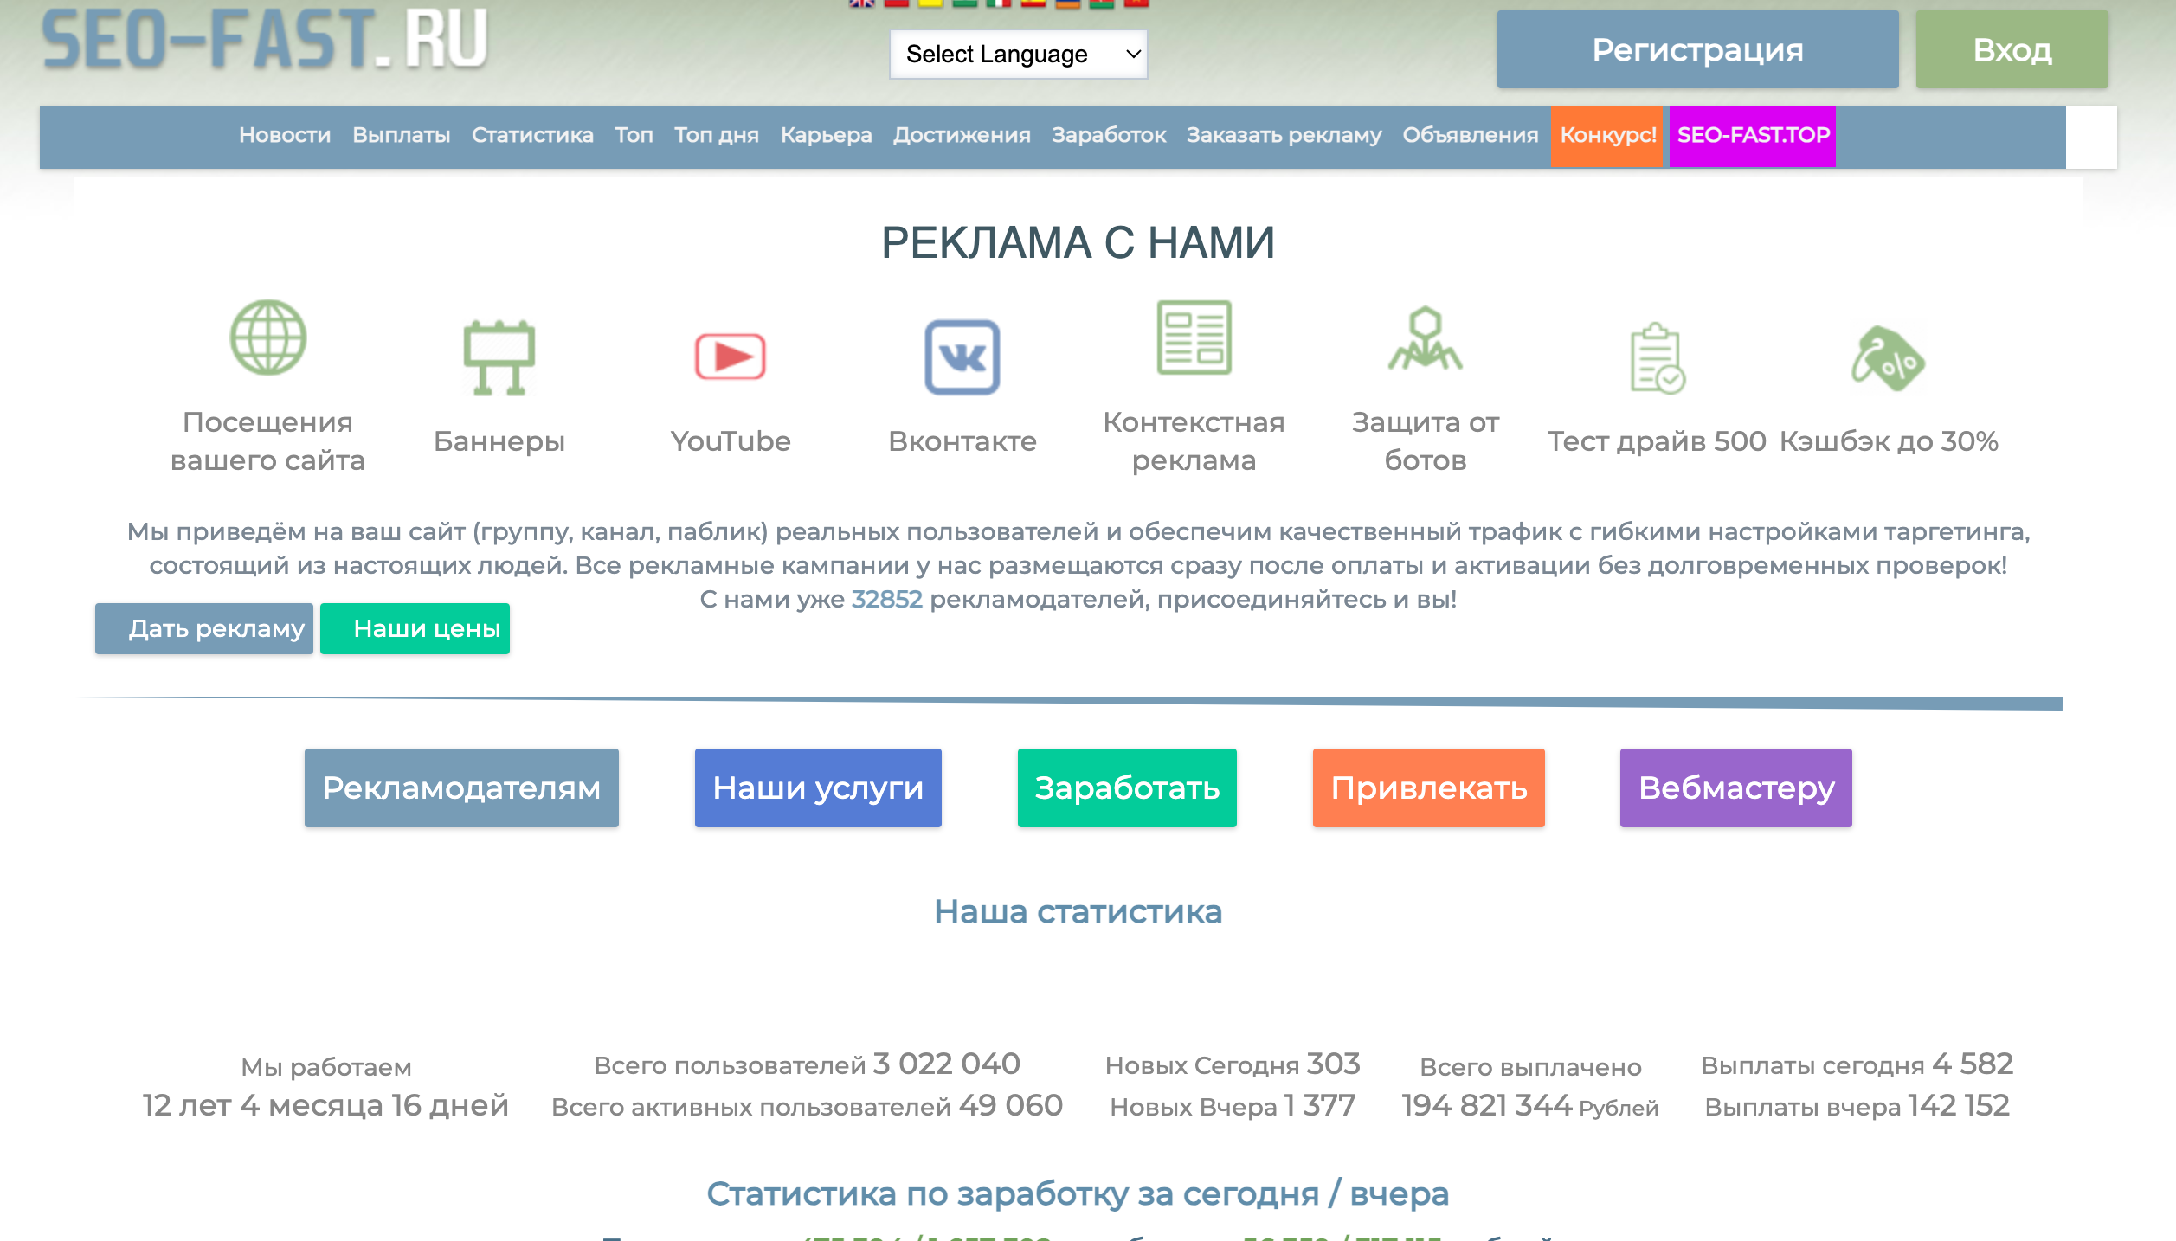Image resolution: width=2176 pixels, height=1241 pixels.
Task: Click the Вконтакте text label
Action: click(962, 441)
